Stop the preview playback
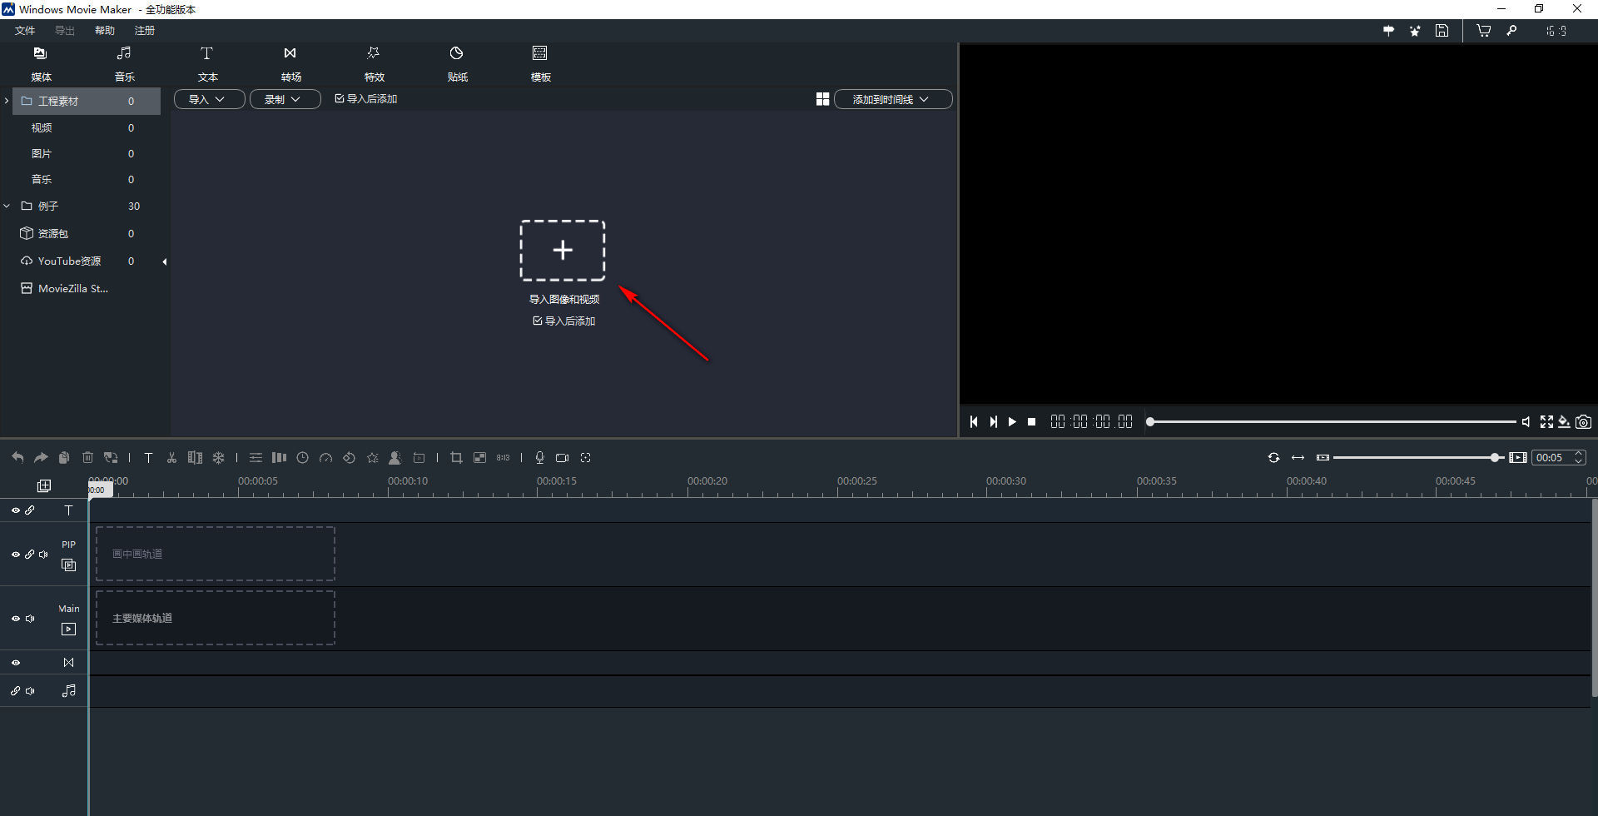This screenshot has height=816, width=1598. click(1032, 422)
